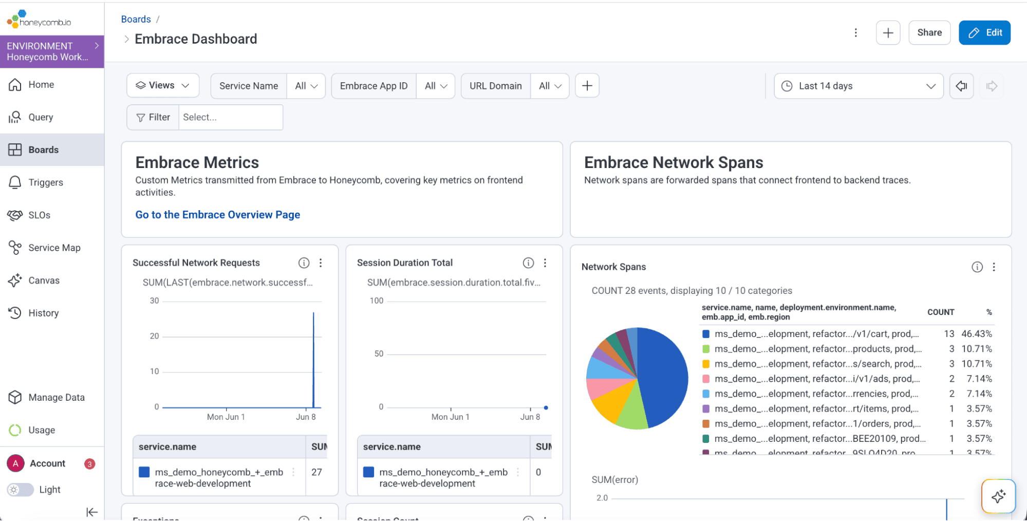The image size is (1027, 521).
Task: Open Canvas sparkle icon in sidebar
Action: [15, 280]
